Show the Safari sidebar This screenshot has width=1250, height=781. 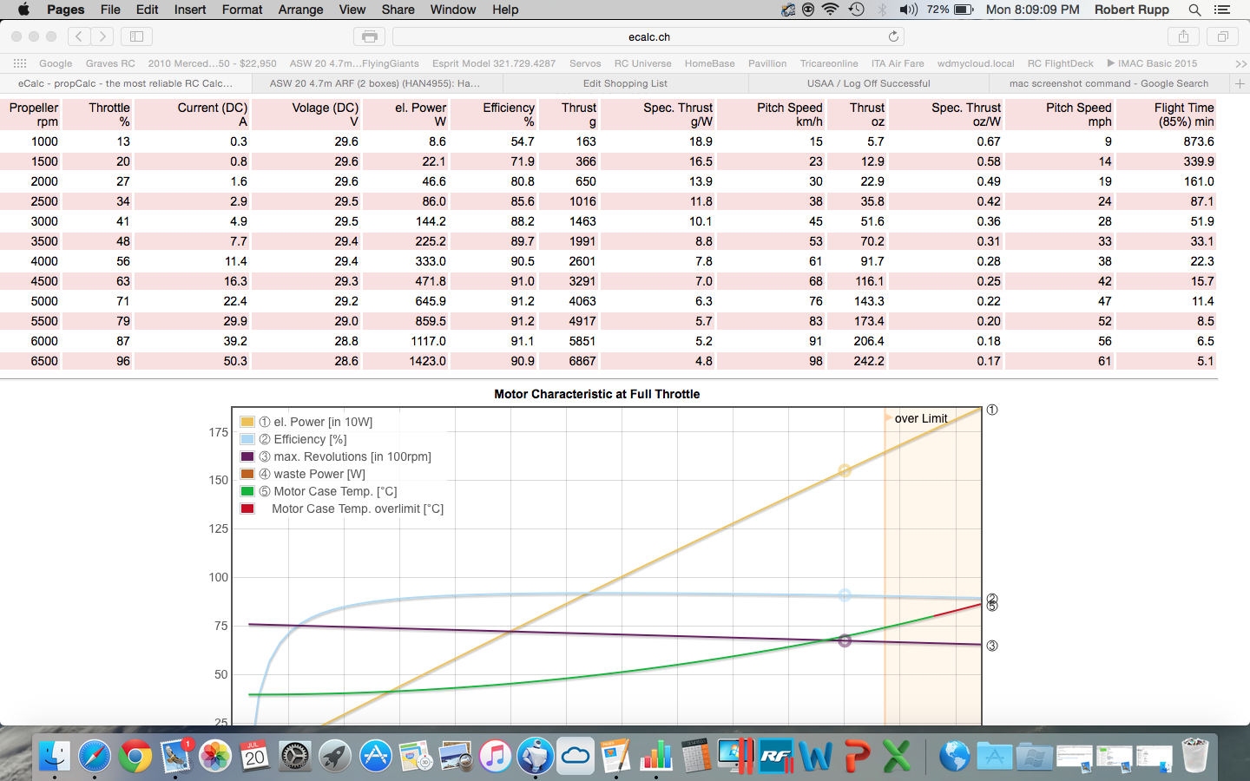point(136,36)
